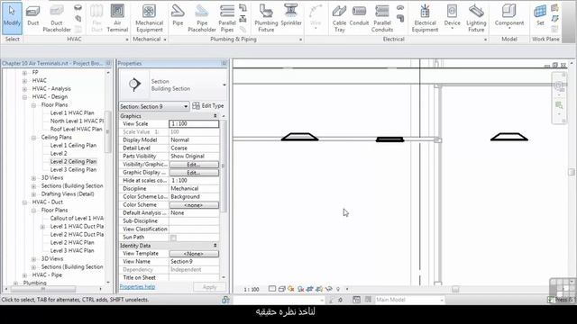Toggle the Sun Path checkbox
Screen dimensions: 577x324
coord(173,238)
